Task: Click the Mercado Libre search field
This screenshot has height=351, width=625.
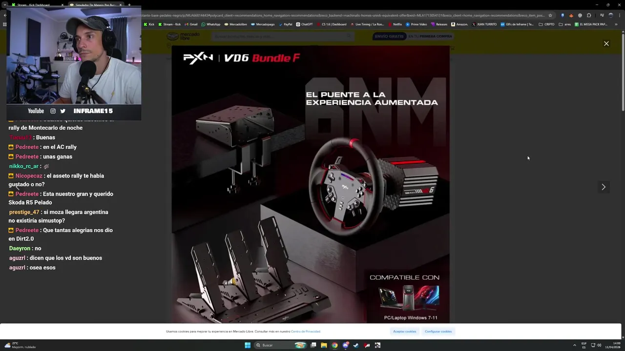Action: (x=283, y=36)
